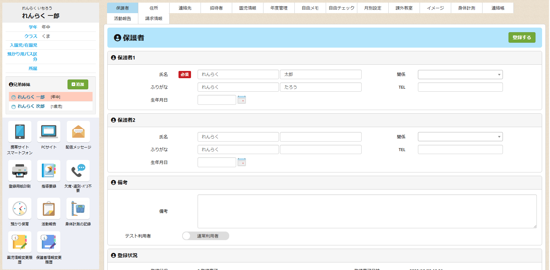Click face icon beside れんらく 次郎 sibling
The width and height of the screenshot is (550, 270).
pos(14,106)
